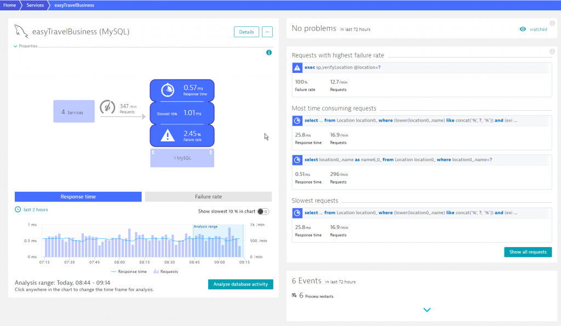Screen dimensions: 561x326
Task: Click the clock icon in Slowest requests
Action: 297,213
